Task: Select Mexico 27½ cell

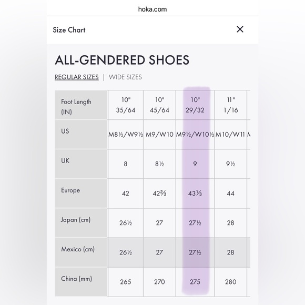Action: tap(195, 252)
